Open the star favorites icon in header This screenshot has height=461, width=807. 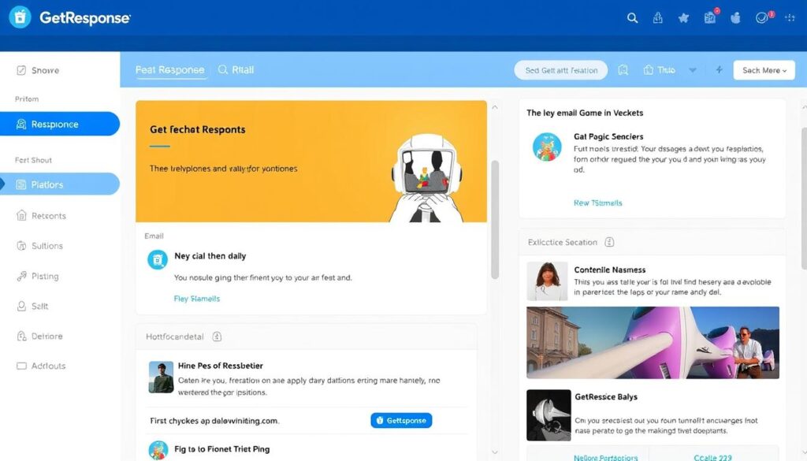click(683, 18)
